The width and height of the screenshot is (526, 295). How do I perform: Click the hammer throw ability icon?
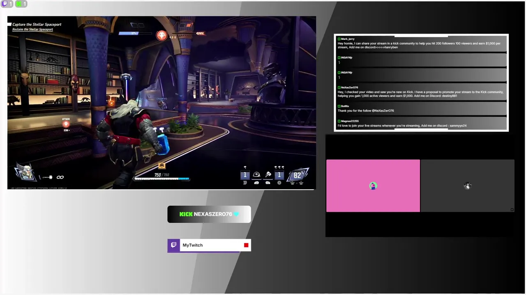coord(268,175)
